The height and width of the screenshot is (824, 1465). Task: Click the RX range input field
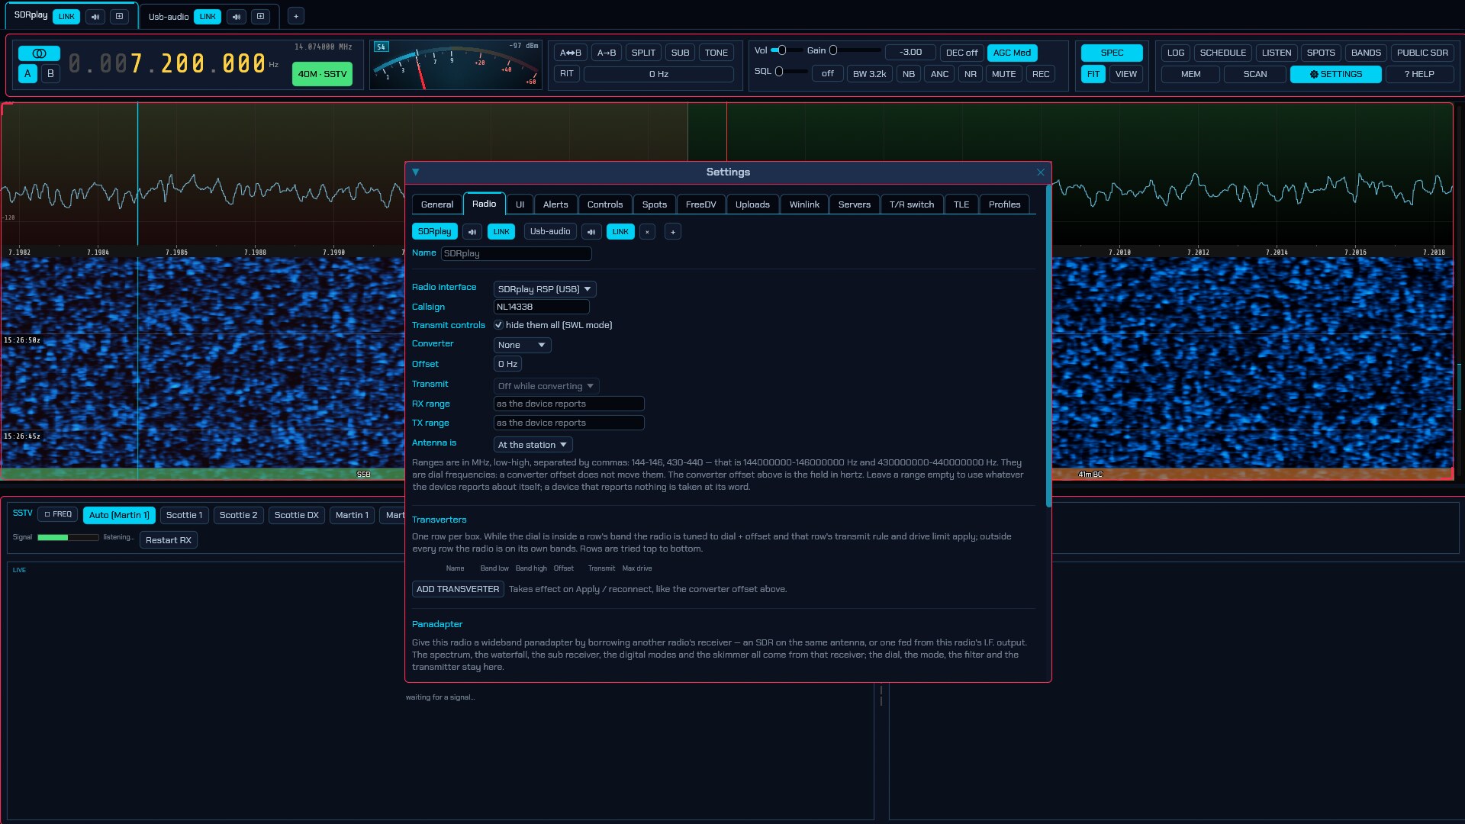(x=568, y=404)
